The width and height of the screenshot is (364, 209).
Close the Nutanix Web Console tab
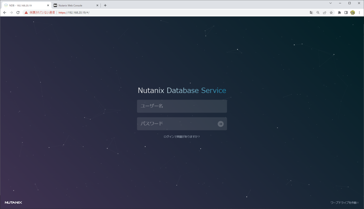tap(97, 5)
